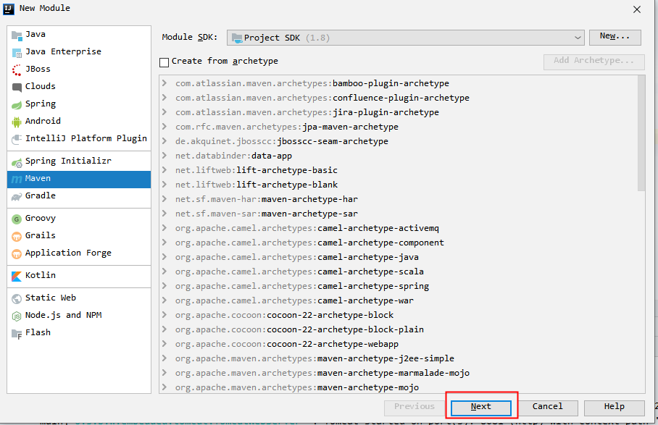Choose Spring Initializr module type
Viewport: 658px width, 425px height.
click(79, 161)
